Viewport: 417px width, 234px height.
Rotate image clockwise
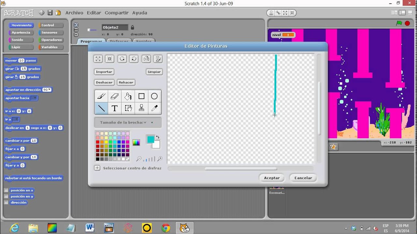coord(134,59)
